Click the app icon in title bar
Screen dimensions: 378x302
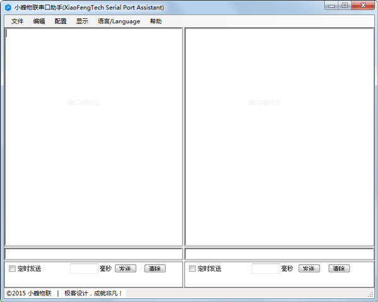pos(8,7)
